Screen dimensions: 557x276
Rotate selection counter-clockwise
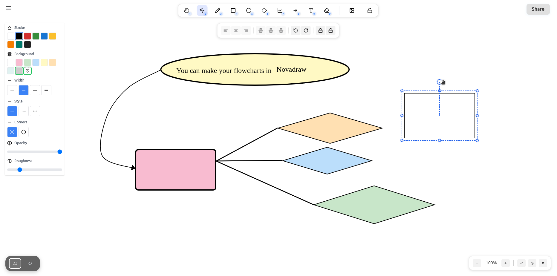point(296,30)
